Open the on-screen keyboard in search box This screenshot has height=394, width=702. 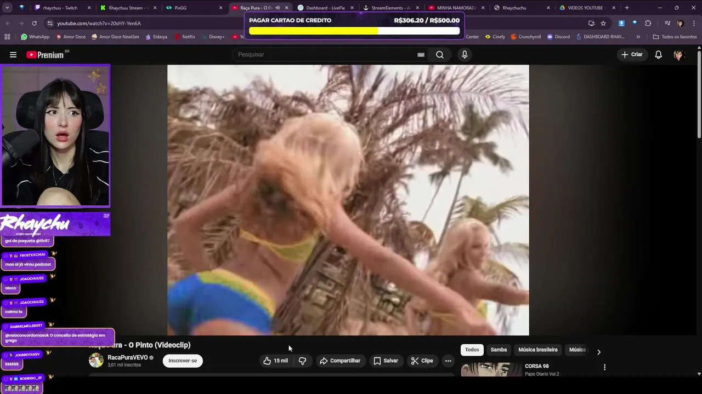pyautogui.click(x=421, y=55)
